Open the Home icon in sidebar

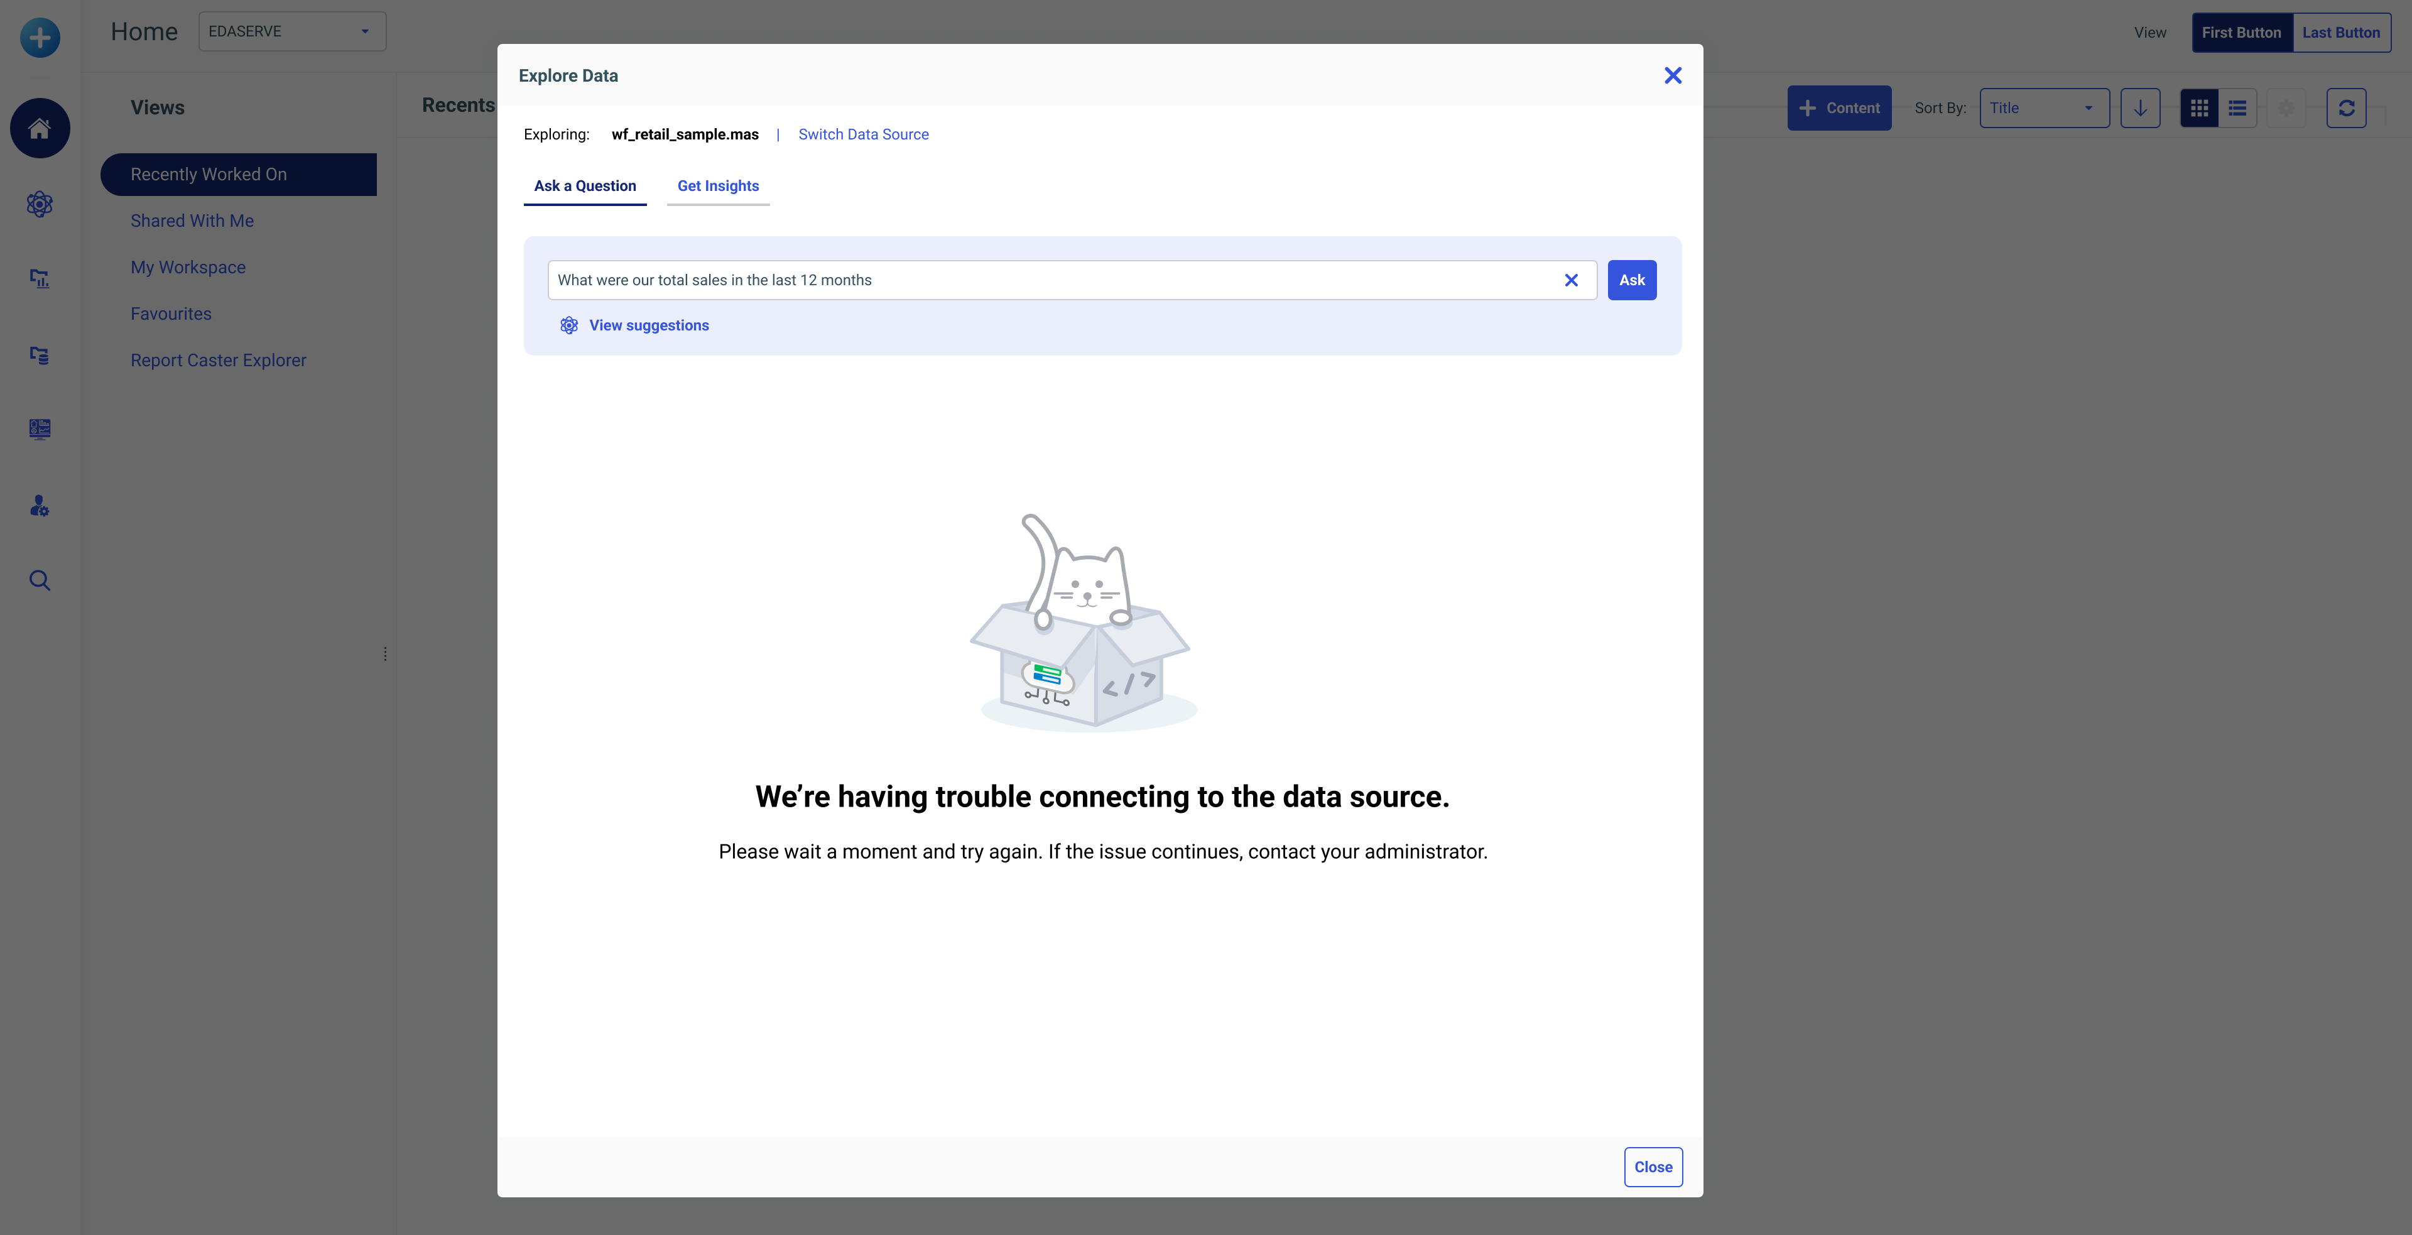[x=40, y=128]
